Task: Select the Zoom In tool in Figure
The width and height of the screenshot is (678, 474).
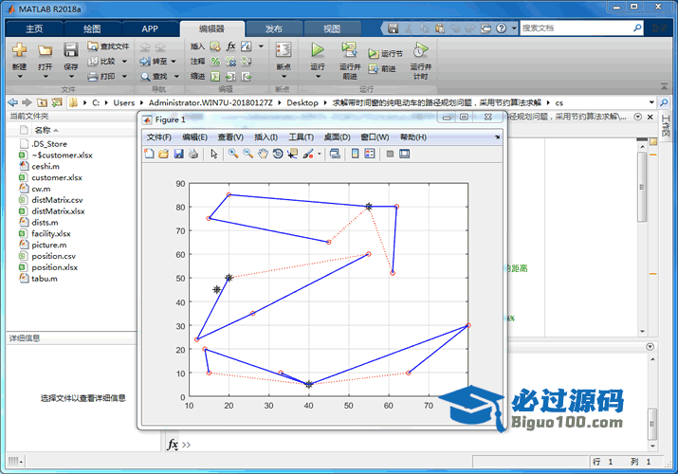Action: (233, 154)
